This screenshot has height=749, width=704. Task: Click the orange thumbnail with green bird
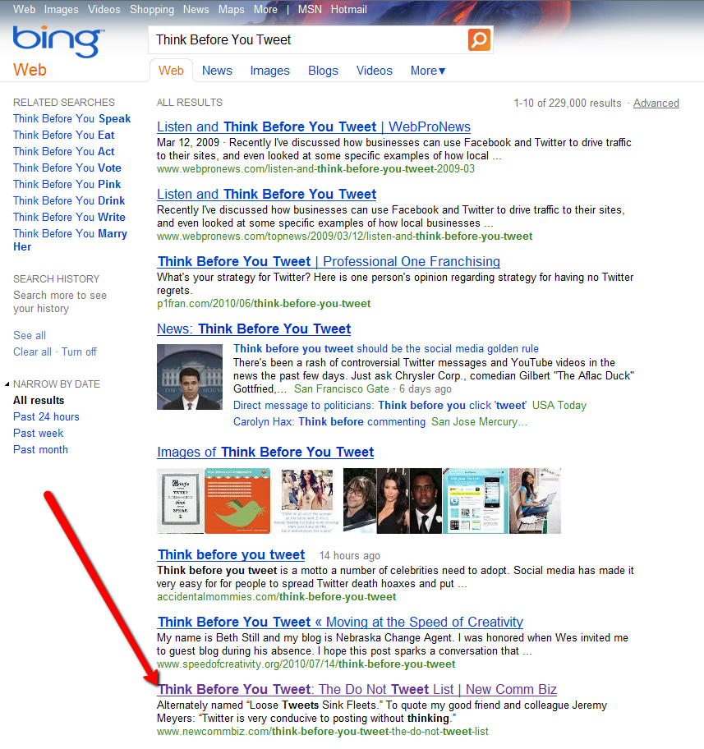click(237, 501)
